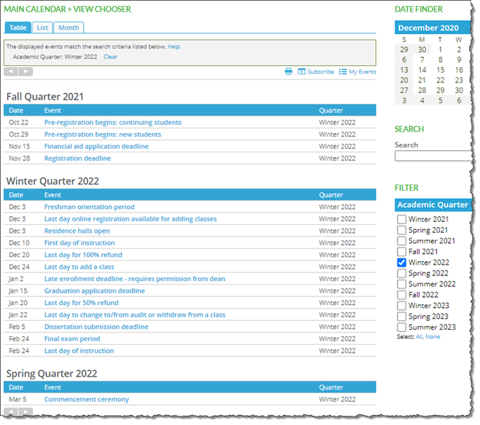480x425 pixels.
Task: Click inside the Search text field
Action: pyautogui.click(x=432, y=155)
